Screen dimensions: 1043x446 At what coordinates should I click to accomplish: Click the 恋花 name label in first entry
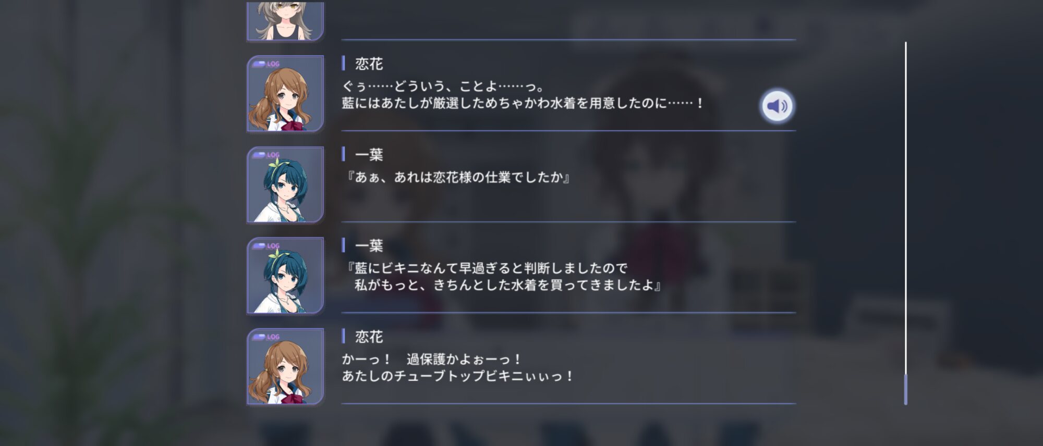(369, 64)
